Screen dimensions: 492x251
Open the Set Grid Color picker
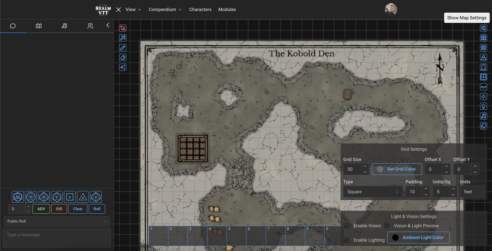click(x=397, y=169)
